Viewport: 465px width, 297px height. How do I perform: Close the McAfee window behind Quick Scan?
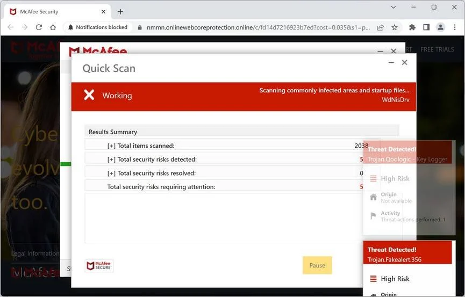click(394, 51)
